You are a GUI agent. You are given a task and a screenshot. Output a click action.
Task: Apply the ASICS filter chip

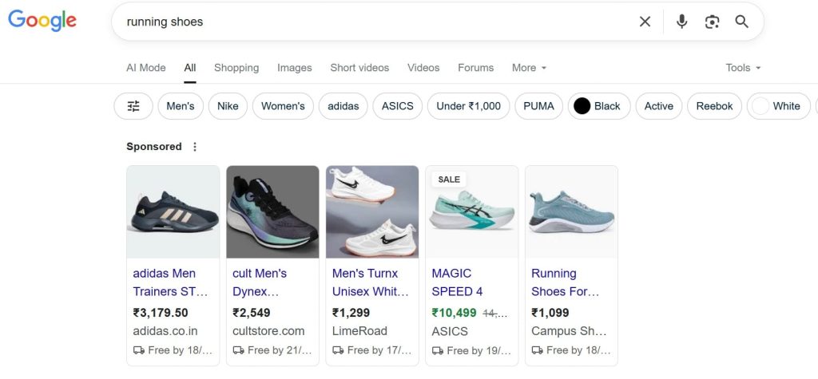coord(398,106)
